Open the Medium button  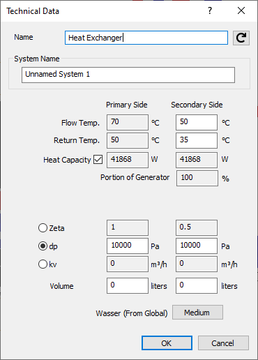[197, 313]
